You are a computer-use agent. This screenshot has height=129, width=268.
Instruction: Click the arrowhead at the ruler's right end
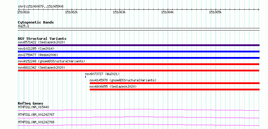[258, 9]
